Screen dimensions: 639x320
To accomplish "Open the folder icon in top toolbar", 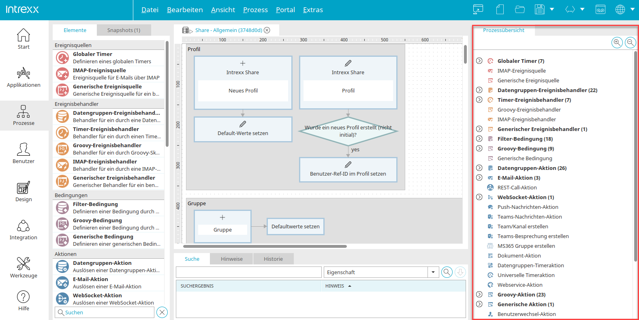I will [x=520, y=9].
